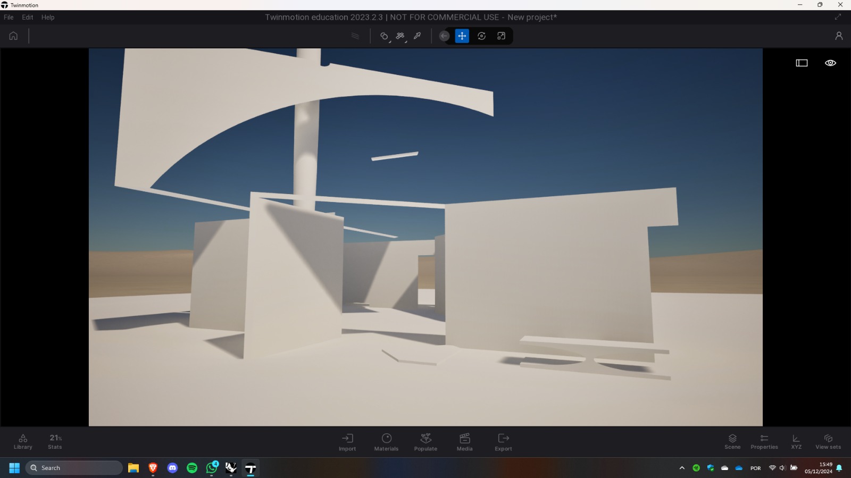The height and width of the screenshot is (478, 851).
Task: Open Rhino app from taskbar
Action: (231, 468)
